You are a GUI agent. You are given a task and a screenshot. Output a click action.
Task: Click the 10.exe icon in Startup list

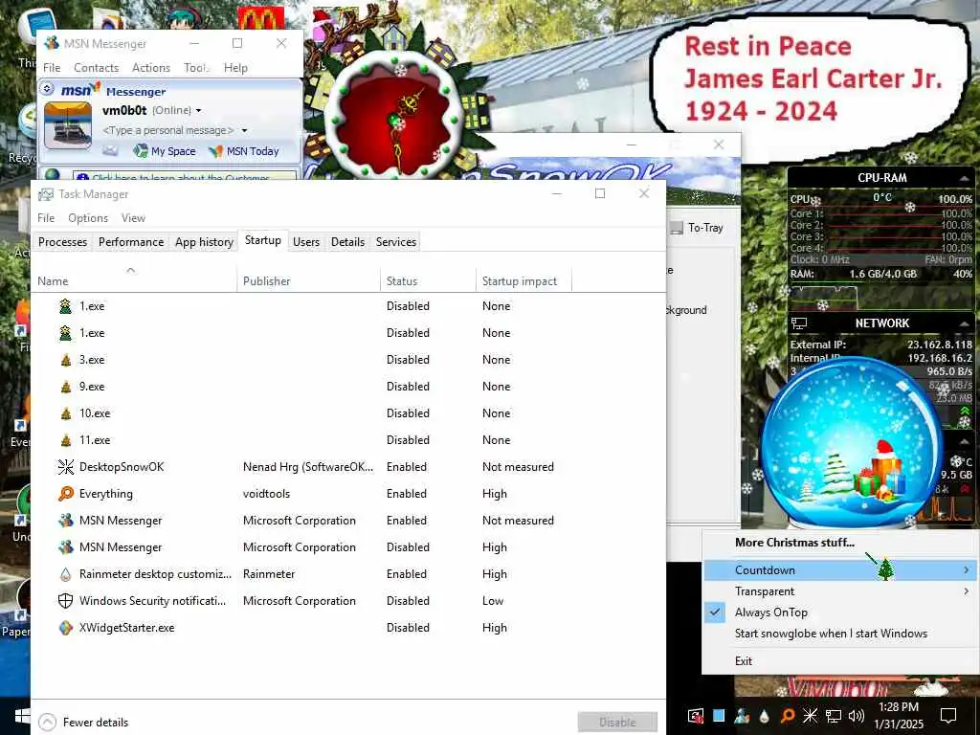(x=66, y=413)
